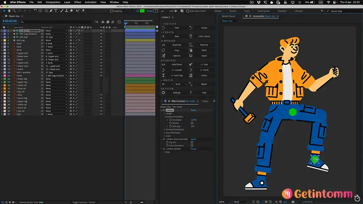Click the Paste clipboard icon in Limber

[191, 50]
